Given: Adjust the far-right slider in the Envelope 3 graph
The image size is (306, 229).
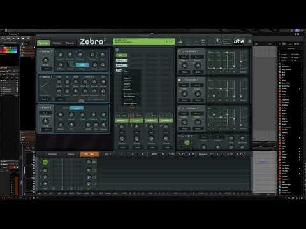Looking at the screenshot, I should click(240, 97).
